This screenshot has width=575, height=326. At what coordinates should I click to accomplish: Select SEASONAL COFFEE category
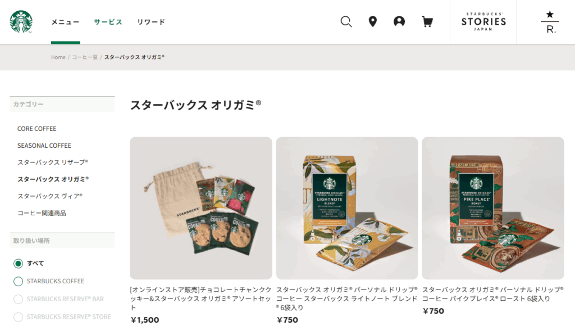tap(44, 146)
